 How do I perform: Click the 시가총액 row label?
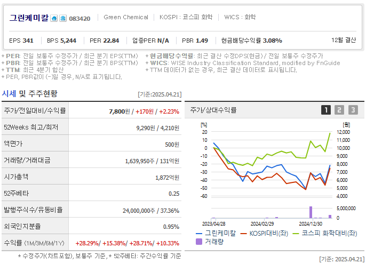(16, 177)
